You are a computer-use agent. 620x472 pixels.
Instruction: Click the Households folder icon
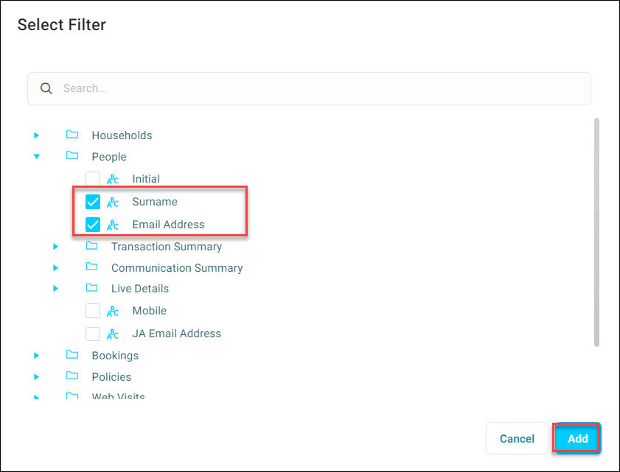pyautogui.click(x=72, y=134)
